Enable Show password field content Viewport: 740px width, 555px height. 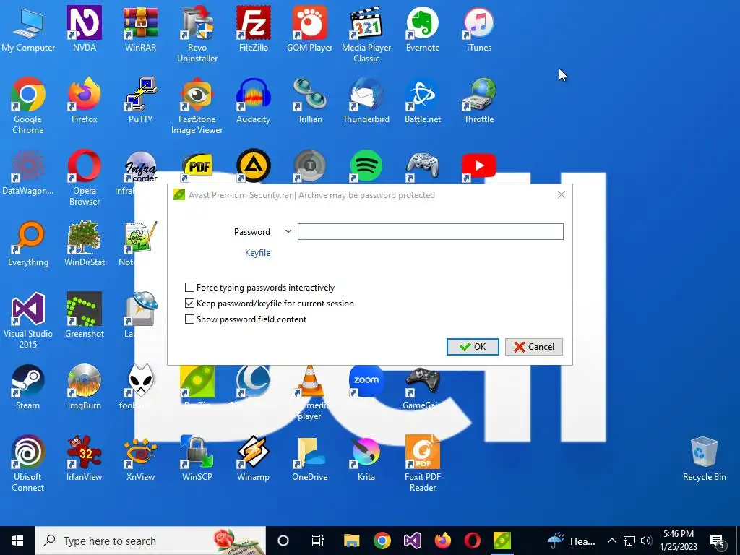pos(189,319)
